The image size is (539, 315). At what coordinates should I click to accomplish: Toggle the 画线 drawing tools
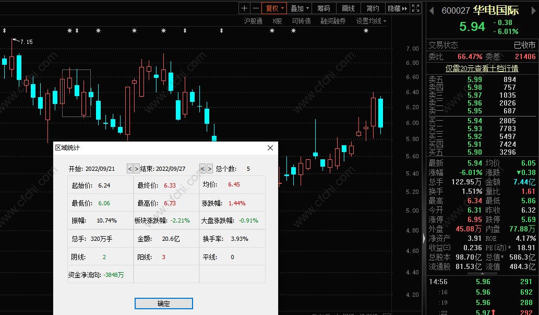(348, 8)
